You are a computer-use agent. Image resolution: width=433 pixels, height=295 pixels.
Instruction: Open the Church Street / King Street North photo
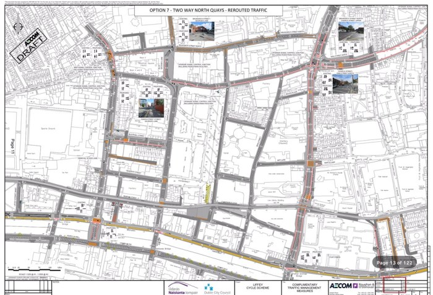(347, 82)
